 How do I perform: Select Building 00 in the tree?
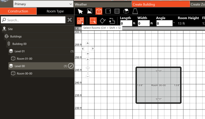[x=40, y=44]
